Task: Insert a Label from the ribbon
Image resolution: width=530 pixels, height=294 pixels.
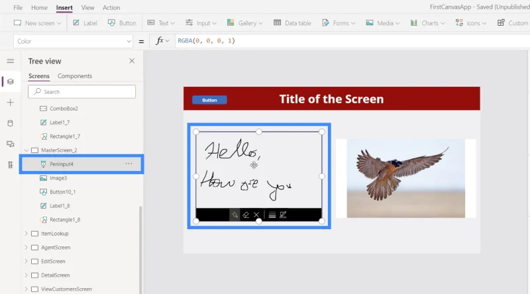Action: pyautogui.click(x=85, y=23)
